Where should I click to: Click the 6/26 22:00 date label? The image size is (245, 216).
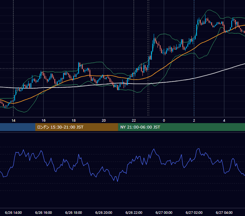point(134,212)
